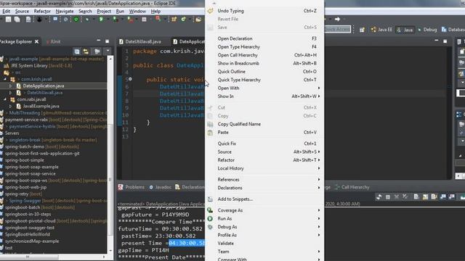Expand the Java8Example.java tree node
This screenshot has height=261, width=465.
(x=11, y=107)
